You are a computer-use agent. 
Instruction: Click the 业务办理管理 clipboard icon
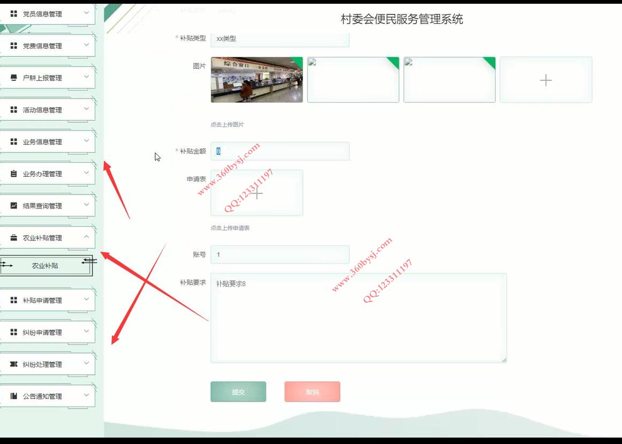tap(13, 174)
